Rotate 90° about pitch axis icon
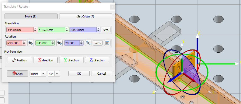 coord(59,43)
